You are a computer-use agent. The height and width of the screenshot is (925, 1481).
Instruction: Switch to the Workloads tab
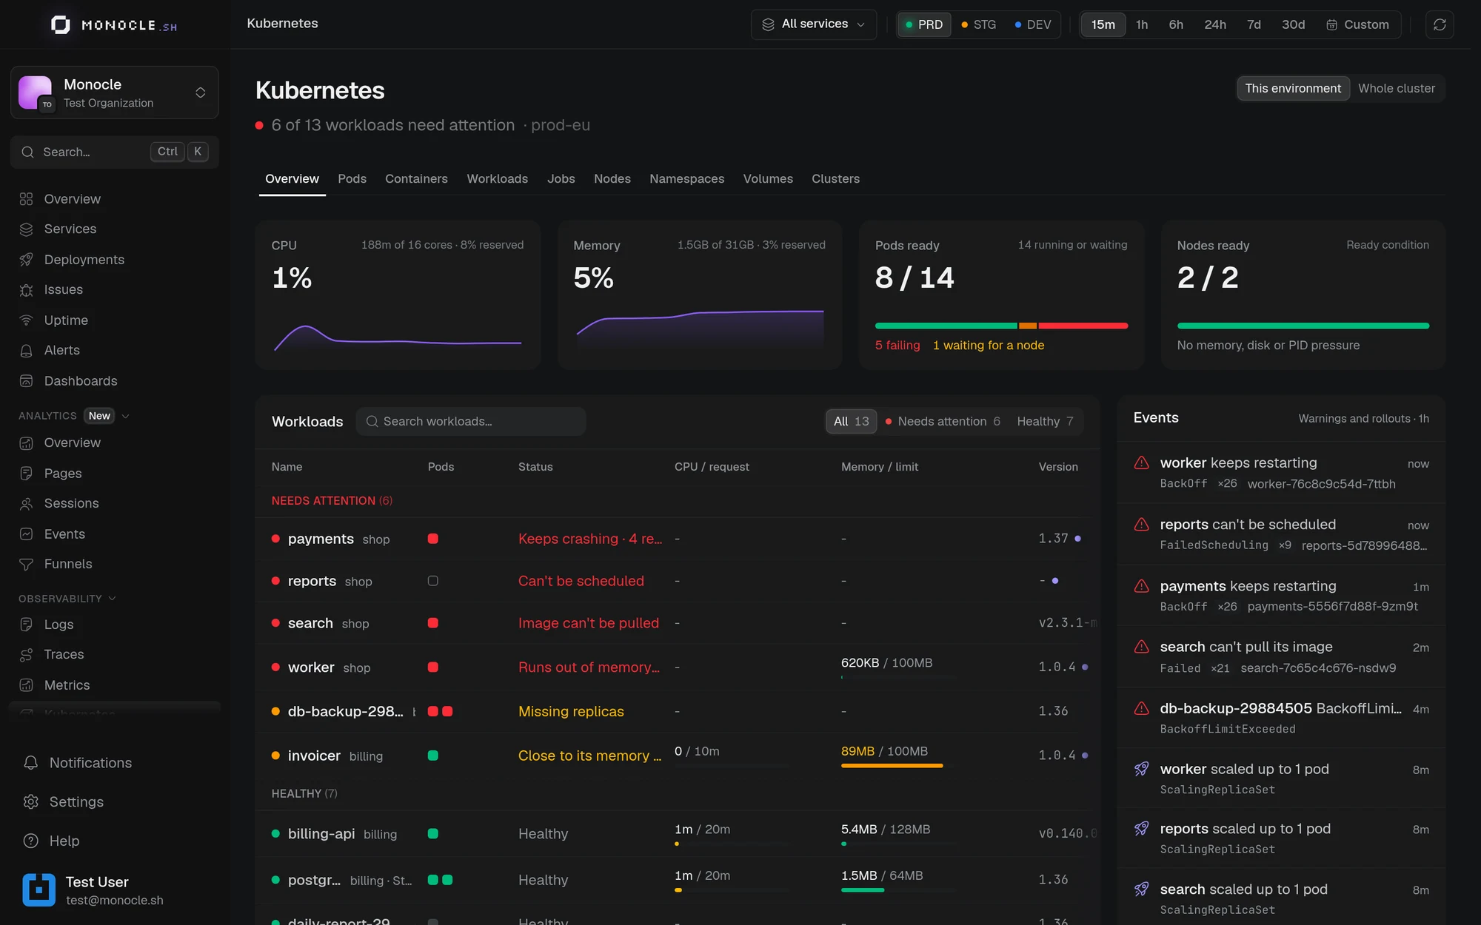pyautogui.click(x=497, y=179)
